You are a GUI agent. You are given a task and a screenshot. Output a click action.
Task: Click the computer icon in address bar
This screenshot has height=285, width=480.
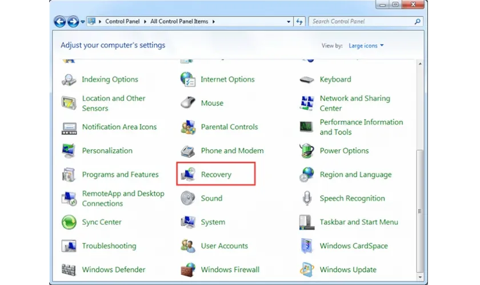[91, 21]
